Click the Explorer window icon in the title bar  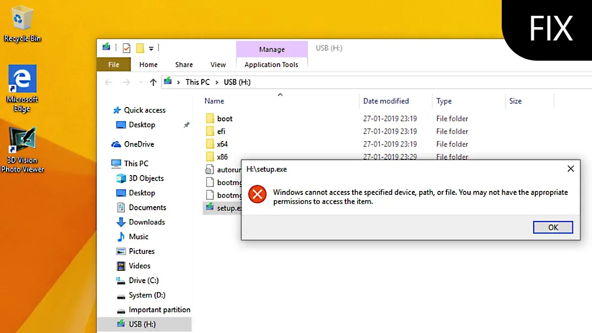(x=106, y=47)
